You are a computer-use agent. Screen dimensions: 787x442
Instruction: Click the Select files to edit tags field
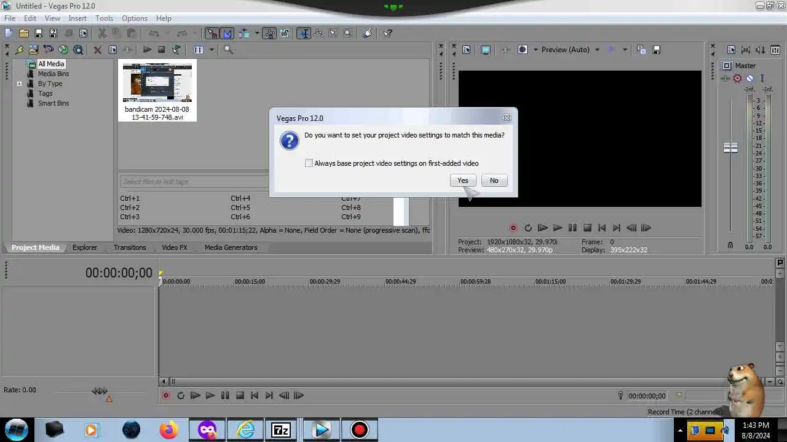[x=194, y=182]
